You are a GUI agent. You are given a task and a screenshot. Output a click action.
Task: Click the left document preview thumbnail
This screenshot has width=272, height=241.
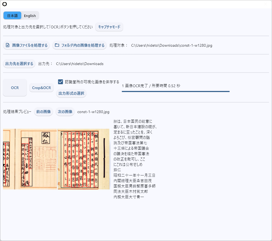coord(30,159)
